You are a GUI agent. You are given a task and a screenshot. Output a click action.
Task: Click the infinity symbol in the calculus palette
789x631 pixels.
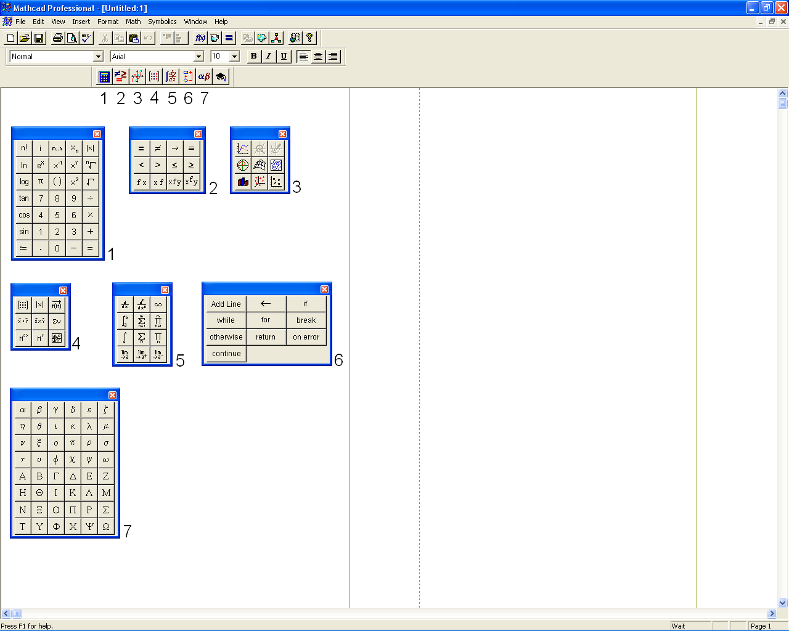[158, 304]
